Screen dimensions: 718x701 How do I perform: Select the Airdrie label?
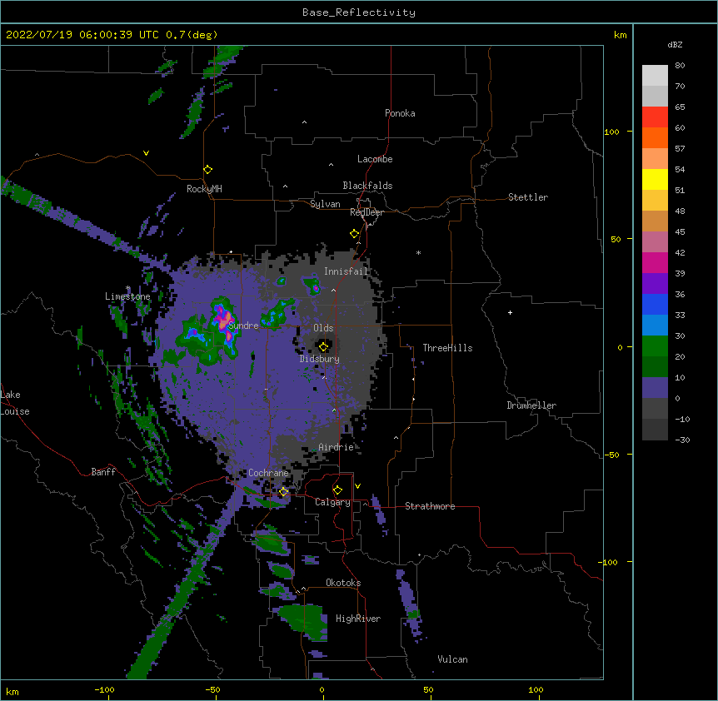[337, 447]
